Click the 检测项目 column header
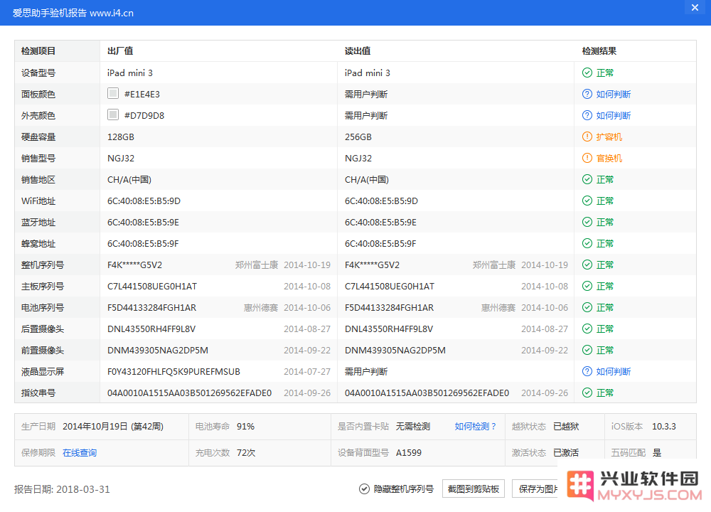Image resolution: width=711 pixels, height=512 pixels. (38, 50)
